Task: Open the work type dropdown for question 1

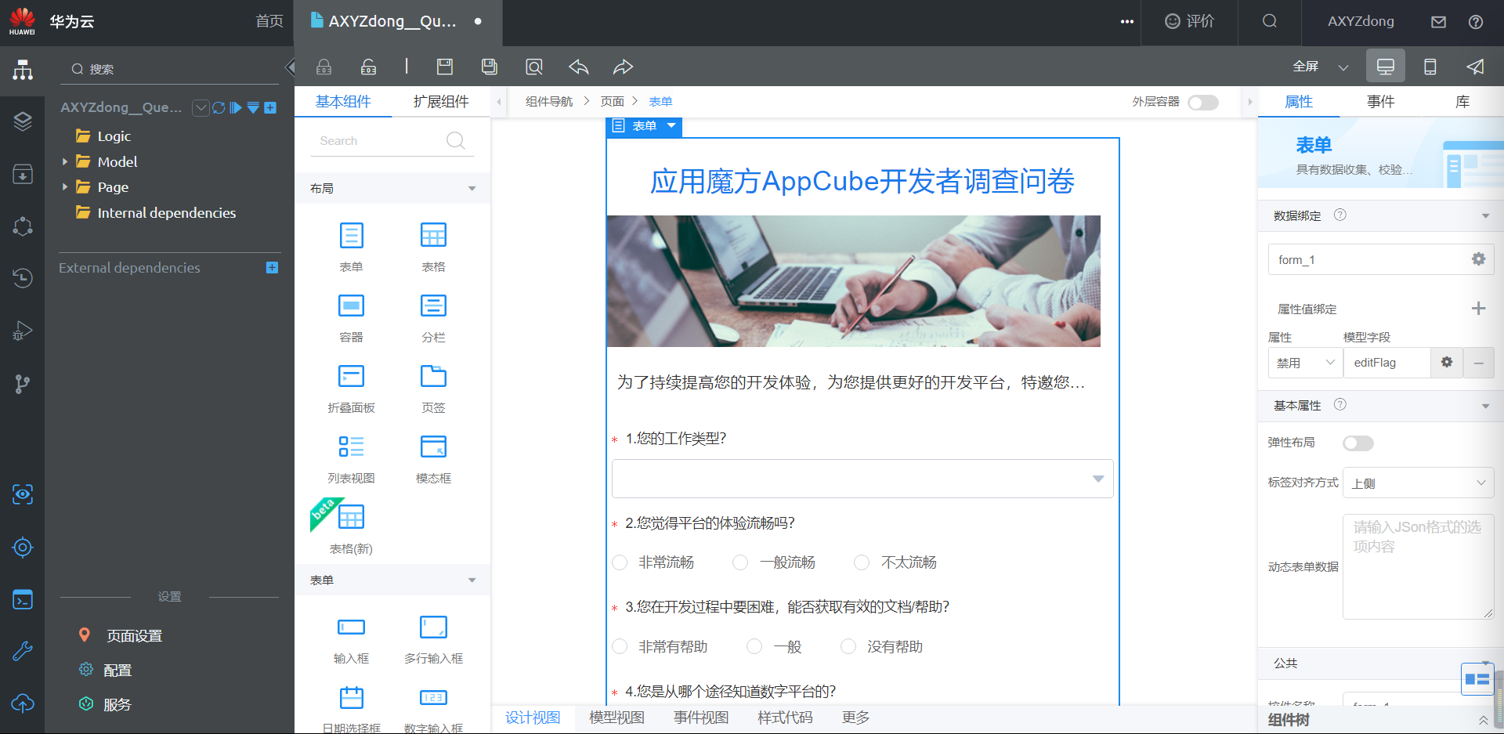Action: click(862, 479)
